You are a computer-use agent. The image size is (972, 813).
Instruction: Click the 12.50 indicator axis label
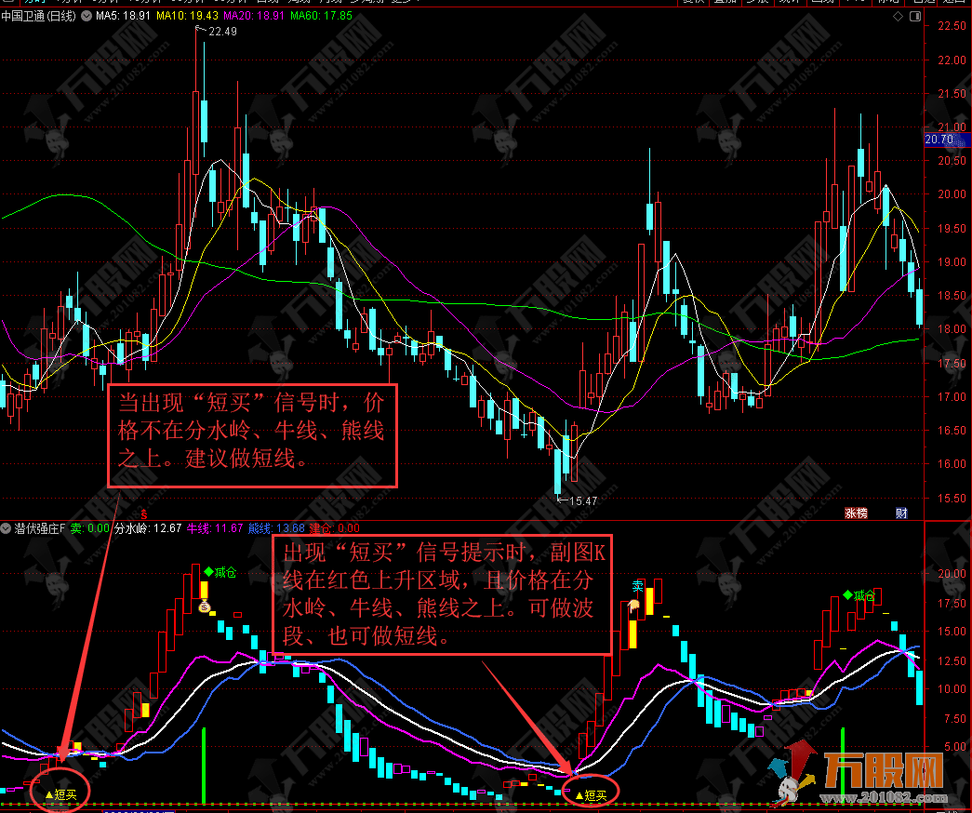pos(952,661)
